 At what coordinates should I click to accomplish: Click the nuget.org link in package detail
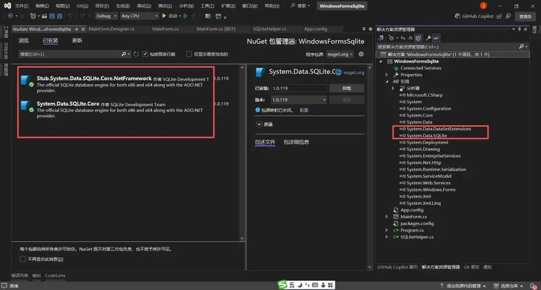(354, 72)
